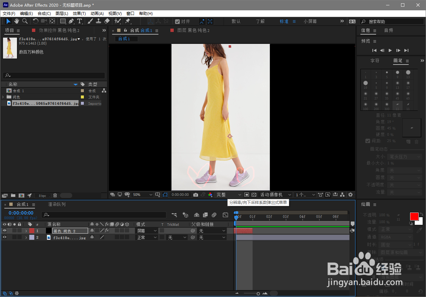Expand layer 黑色 纯色 2 properties twirl
Viewport: 426px width, 297px height.
coord(26,230)
